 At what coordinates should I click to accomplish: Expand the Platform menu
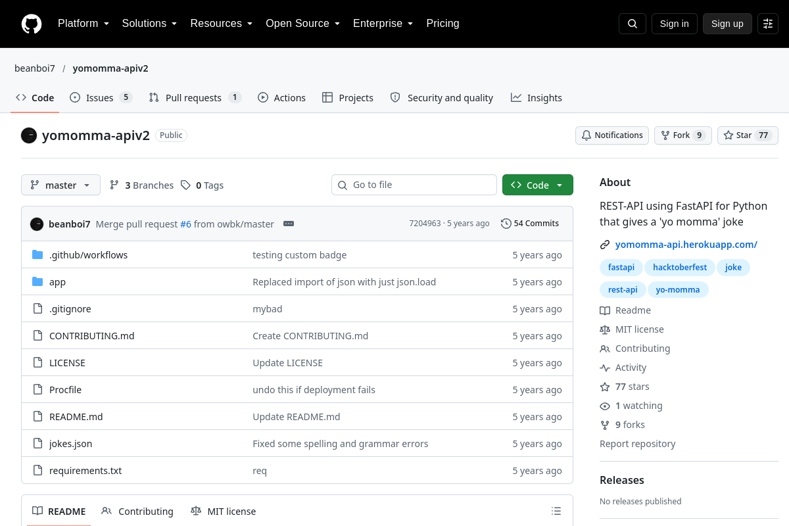[x=84, y=24]
